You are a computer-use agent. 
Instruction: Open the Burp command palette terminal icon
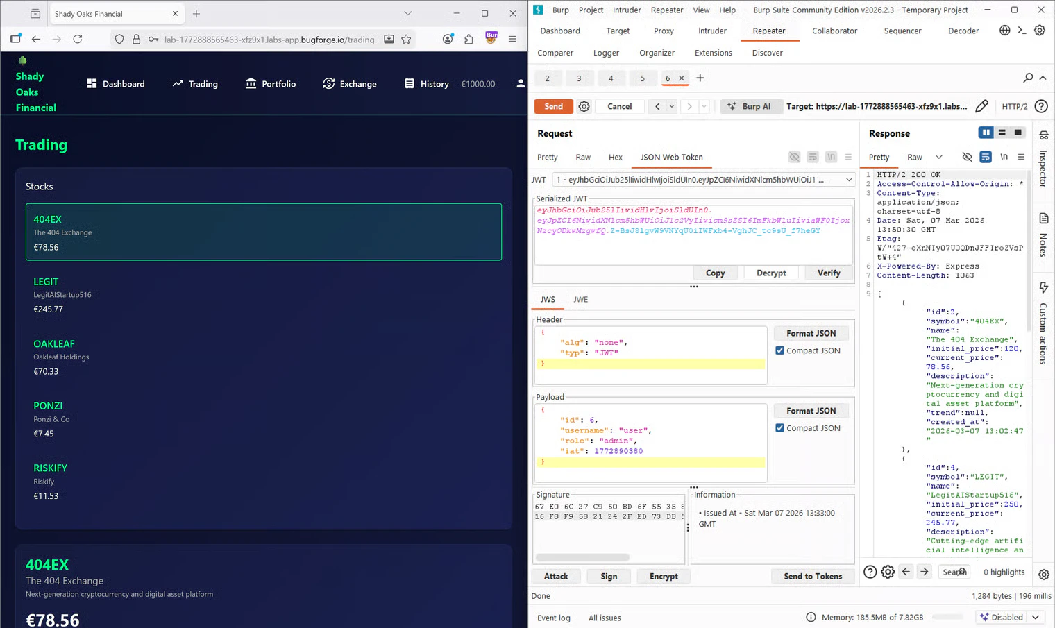pos(1022,31)
